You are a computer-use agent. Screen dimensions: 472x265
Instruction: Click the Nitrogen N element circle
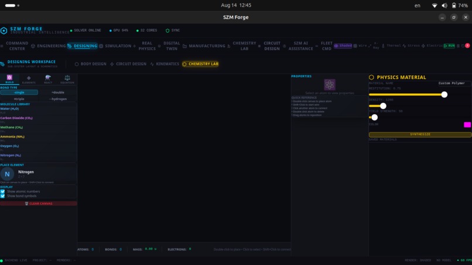tap(7, 174)
